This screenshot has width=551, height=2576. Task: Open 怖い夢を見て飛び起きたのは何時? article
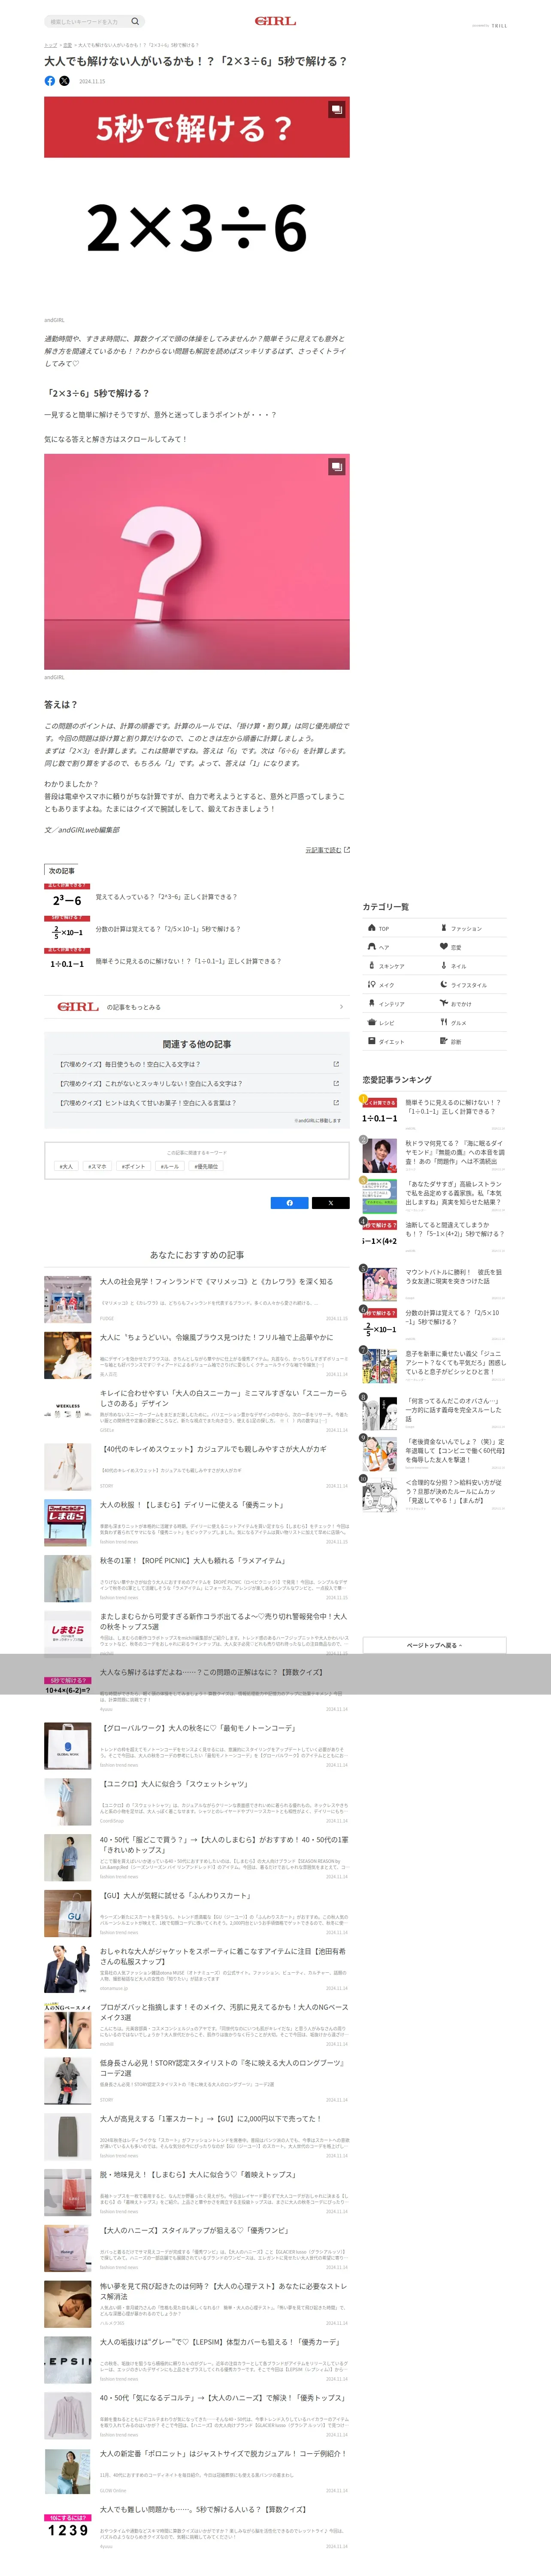click(223, 2291)
